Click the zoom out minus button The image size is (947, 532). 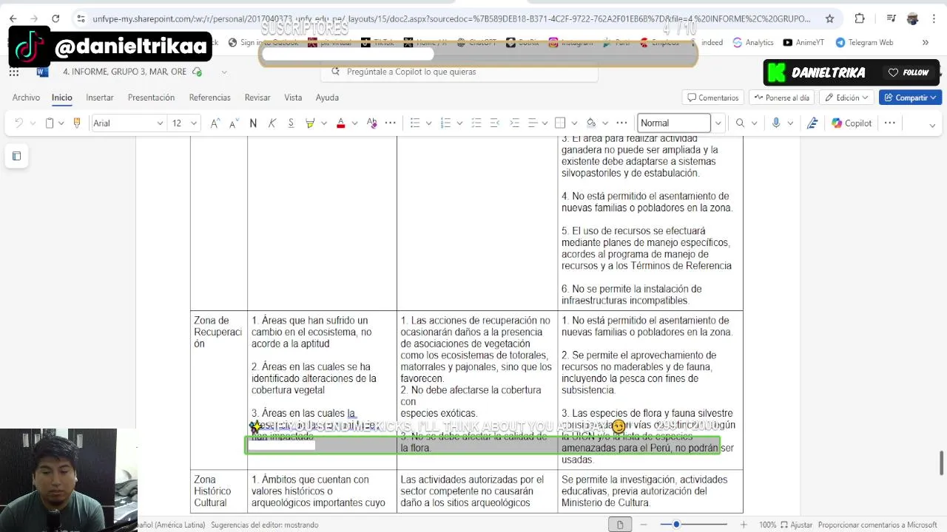point(644,525)
